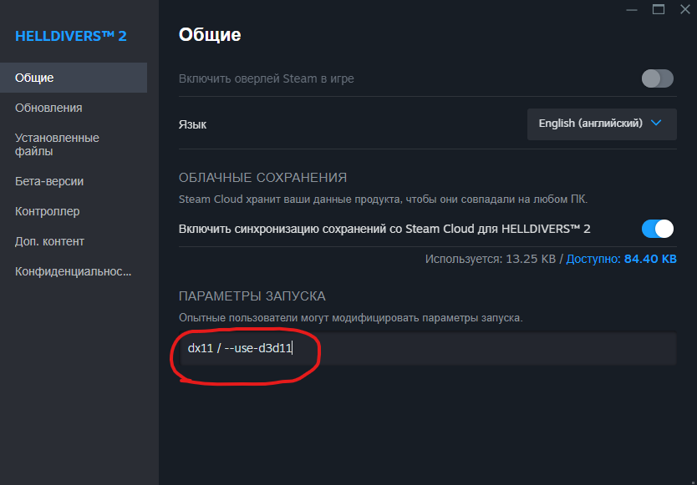Disable Steam Cloud save synchronization toggle
The image size is (697, 485).
[x=657, y=229]
